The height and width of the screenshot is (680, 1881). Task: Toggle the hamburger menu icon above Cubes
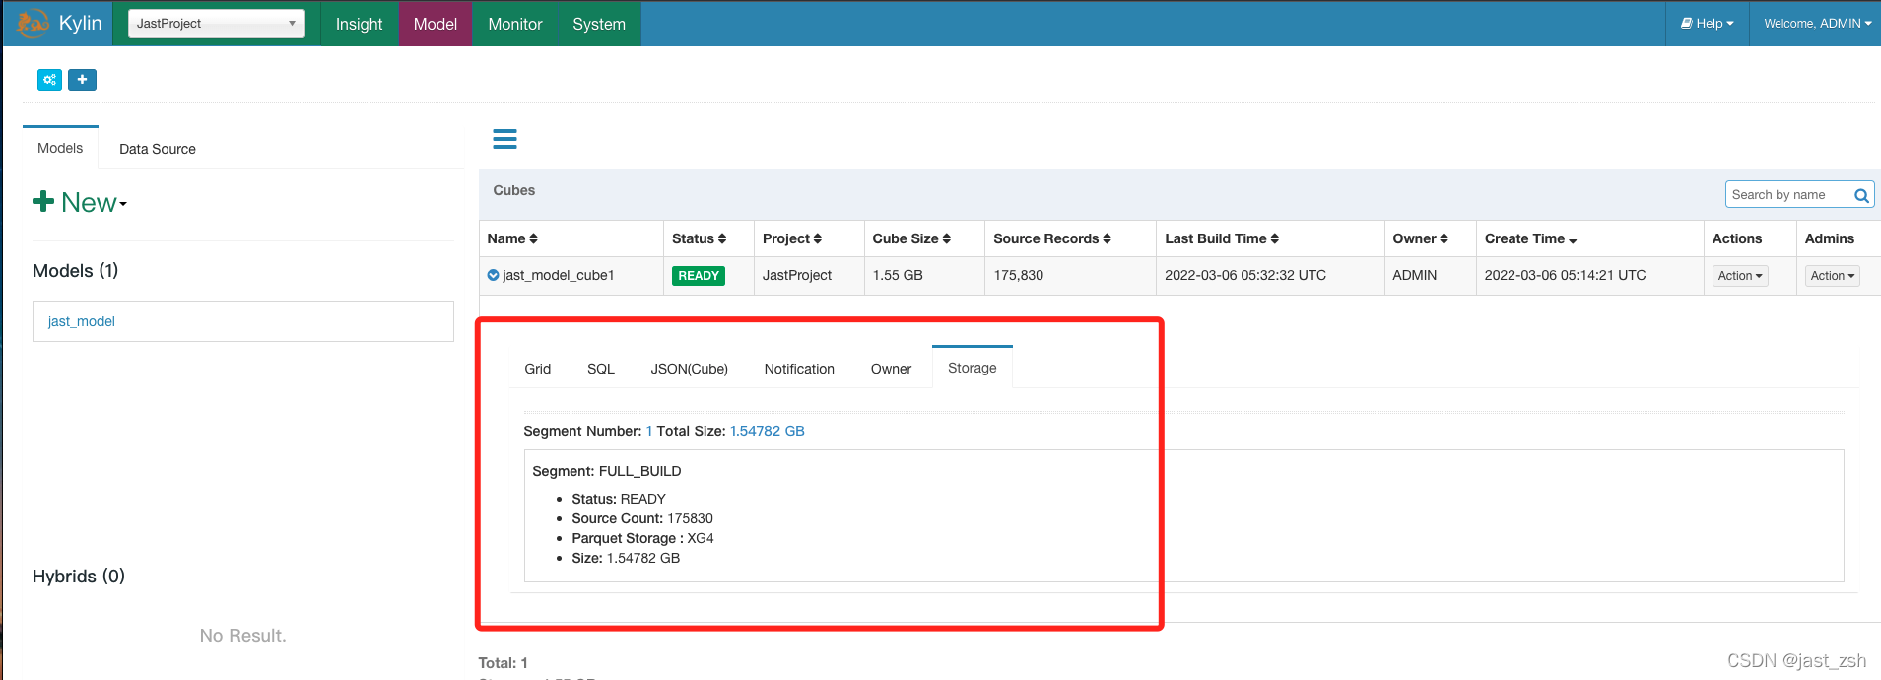[504, 139]
